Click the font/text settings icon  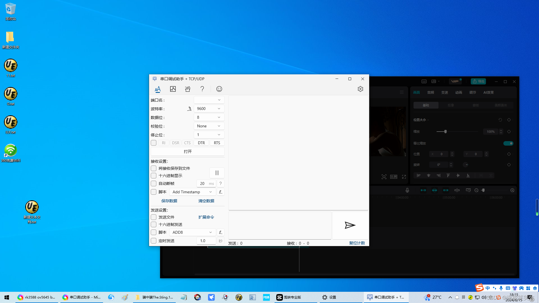pyautogui.click(x=157, y=89)
